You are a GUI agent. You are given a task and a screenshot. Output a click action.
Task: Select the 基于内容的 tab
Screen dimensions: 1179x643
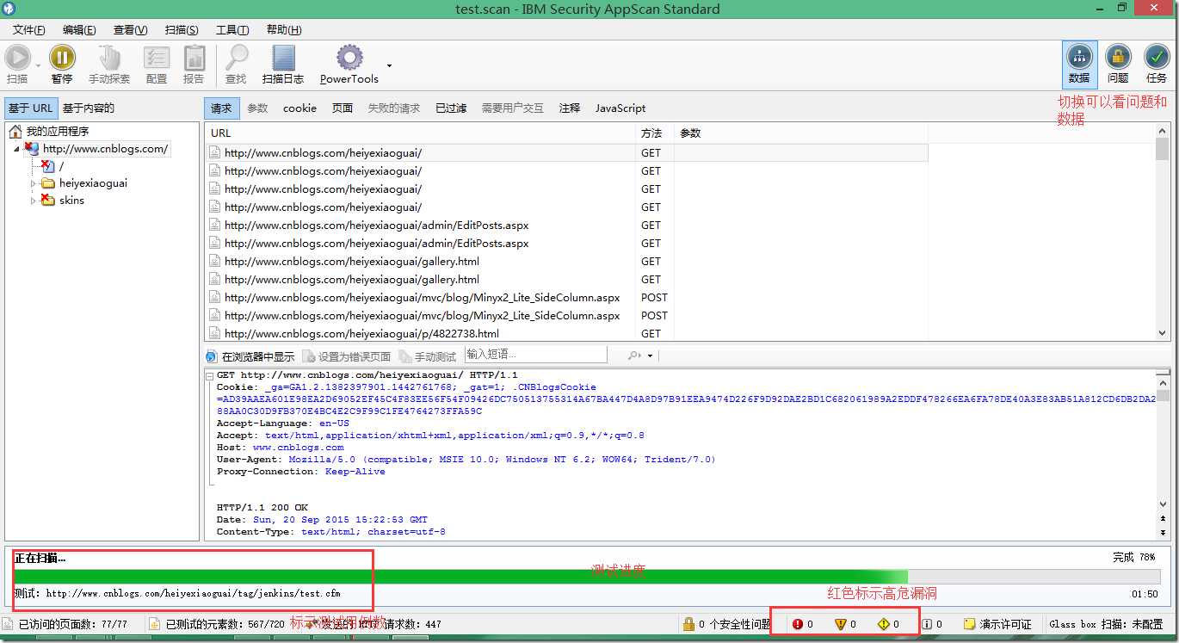(88, 108)
